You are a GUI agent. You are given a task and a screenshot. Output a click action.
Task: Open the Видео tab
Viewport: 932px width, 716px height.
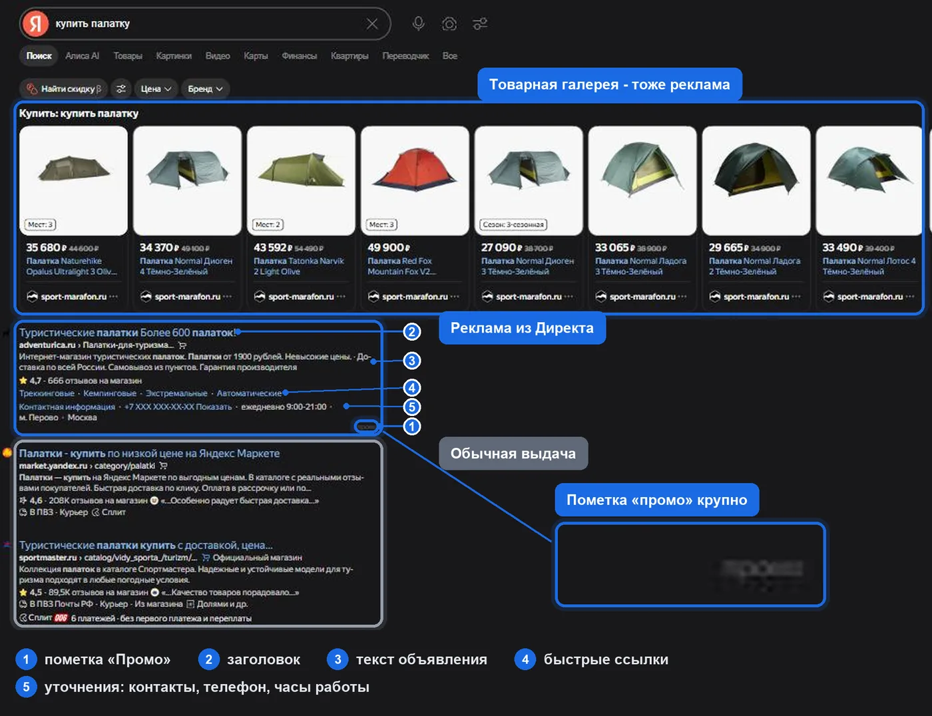coord(218,56)
